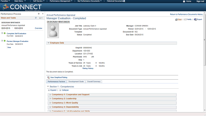Click the green check beside Complete Self Evaluation
Image resolution: width=206 pixels, height=116 pixels.
click(x=5, y=33)
